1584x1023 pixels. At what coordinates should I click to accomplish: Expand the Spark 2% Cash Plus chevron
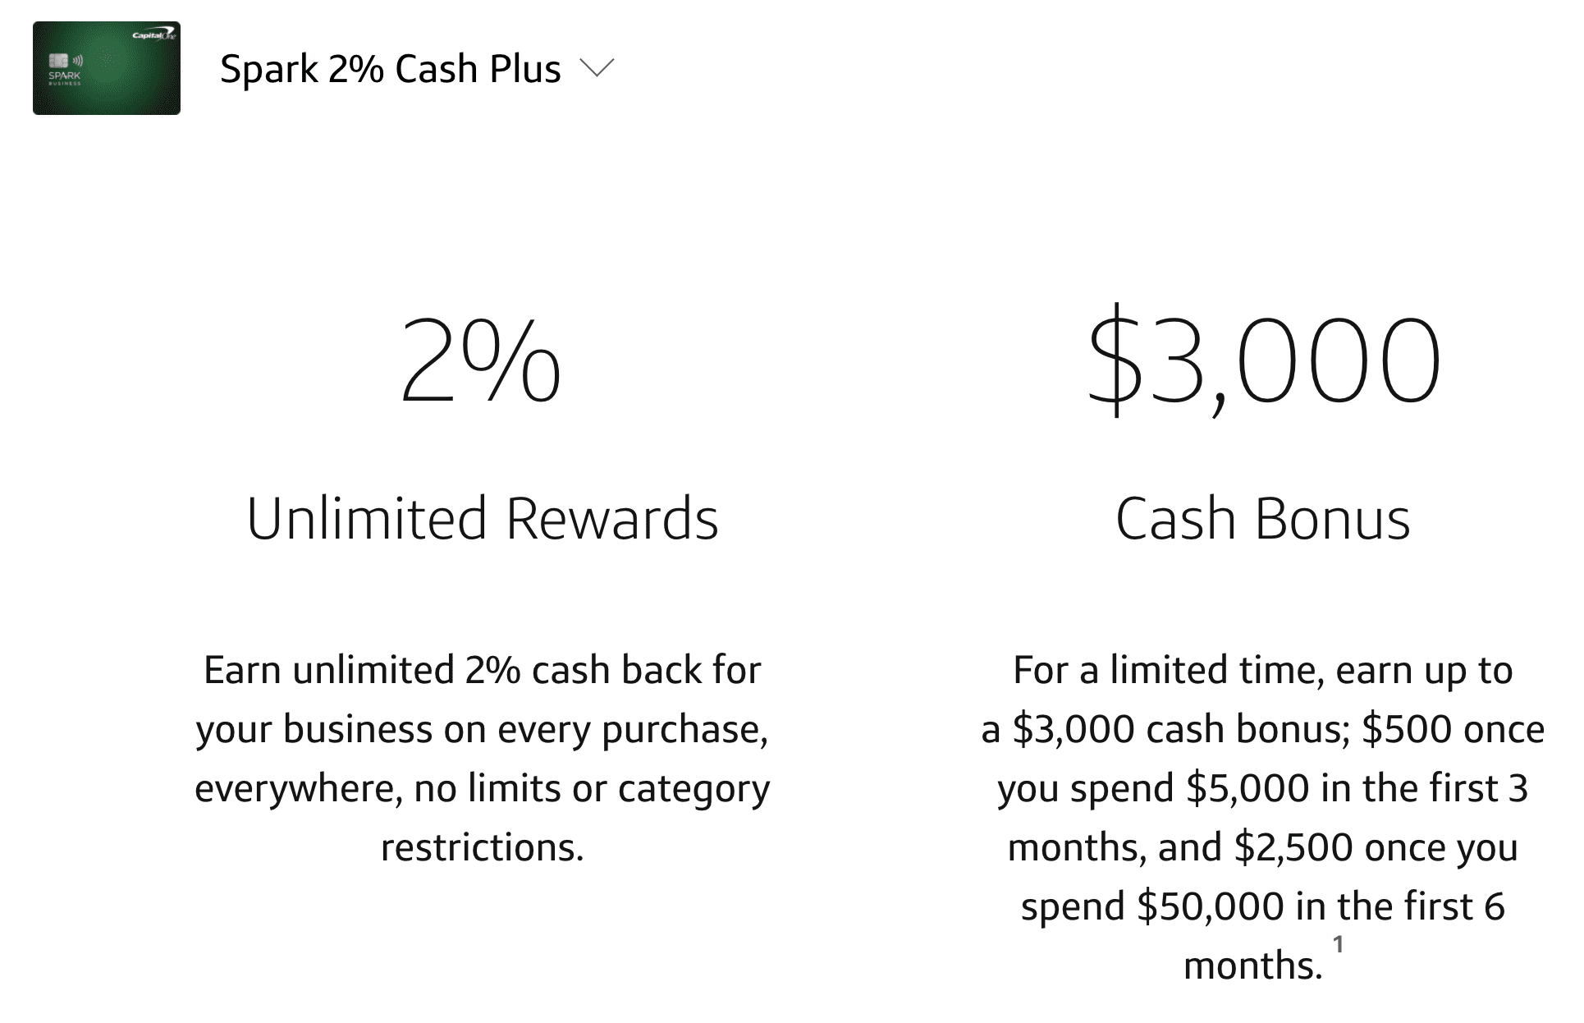click(x=597, y=68)
